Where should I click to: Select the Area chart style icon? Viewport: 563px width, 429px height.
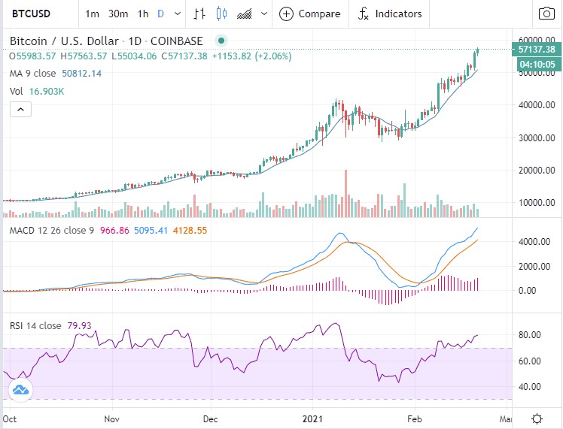click(x=244, y=14)
